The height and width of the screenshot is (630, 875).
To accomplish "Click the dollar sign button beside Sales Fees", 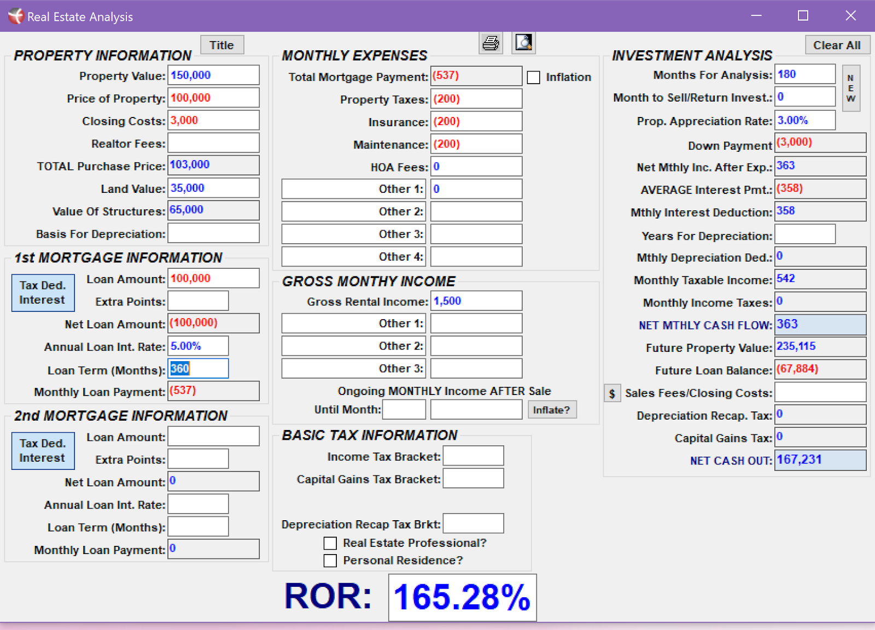I will 612,393.
